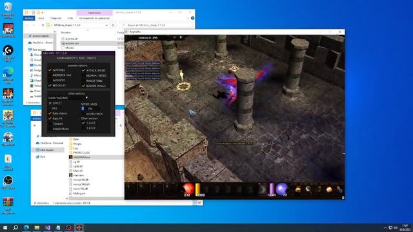Enable the AUTOPOT checkbox
The image size is (413, 232).
click(x=50, y=80)
